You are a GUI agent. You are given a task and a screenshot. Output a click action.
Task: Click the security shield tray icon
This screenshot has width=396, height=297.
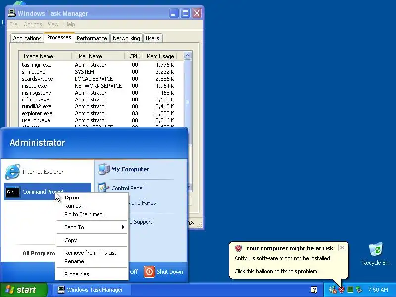click(342, 290)
